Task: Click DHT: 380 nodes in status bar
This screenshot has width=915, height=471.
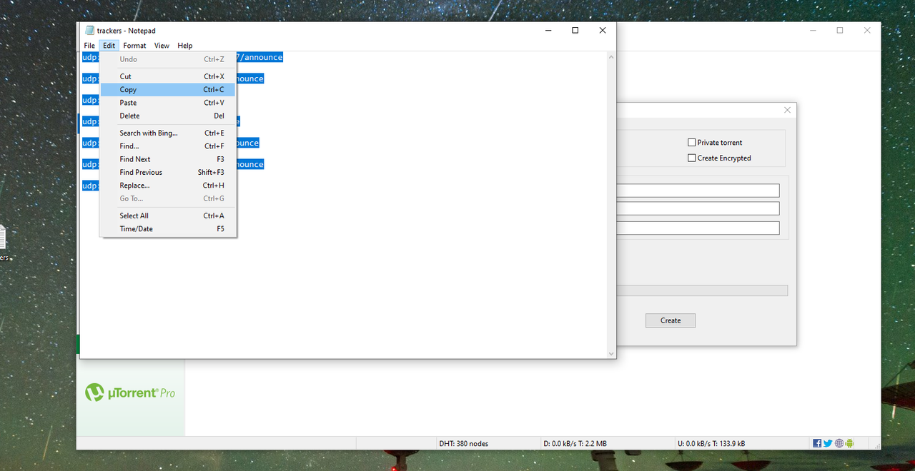Action: [x=464, y=443]
